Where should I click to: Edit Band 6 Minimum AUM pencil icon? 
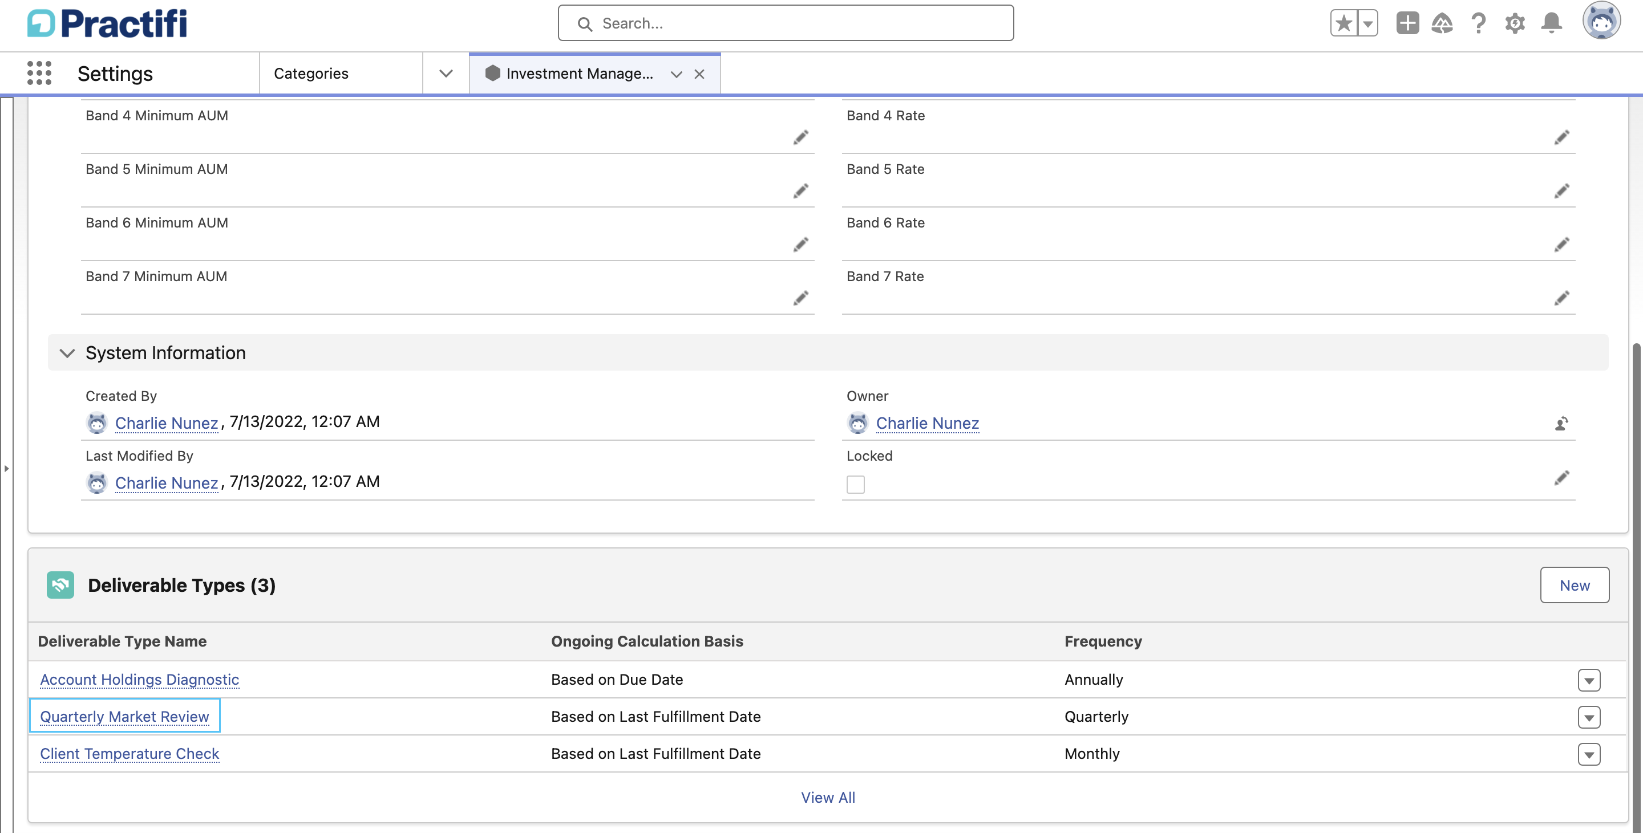(x=800, y=244)
